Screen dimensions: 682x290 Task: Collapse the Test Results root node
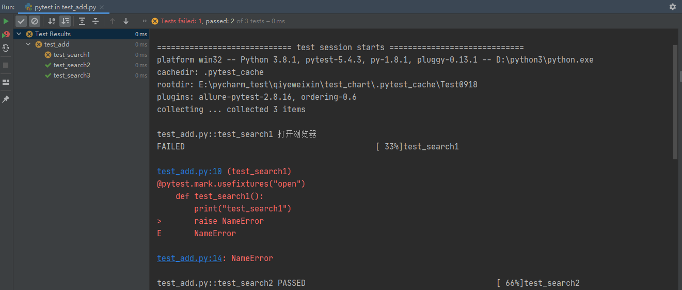(x=19, y=34)
